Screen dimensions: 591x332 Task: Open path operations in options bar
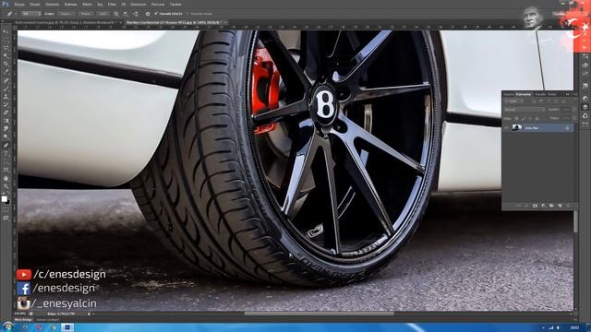116,14
